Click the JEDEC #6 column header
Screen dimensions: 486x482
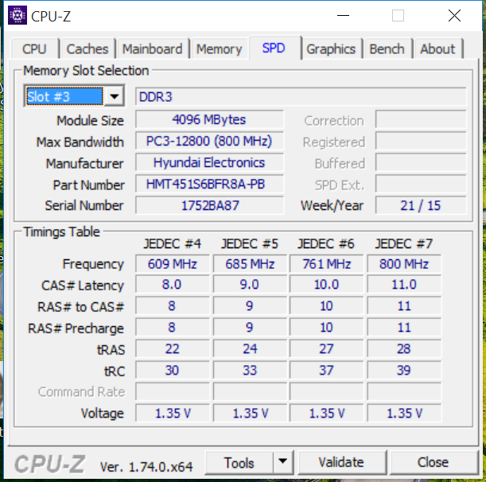click(326, 243)
